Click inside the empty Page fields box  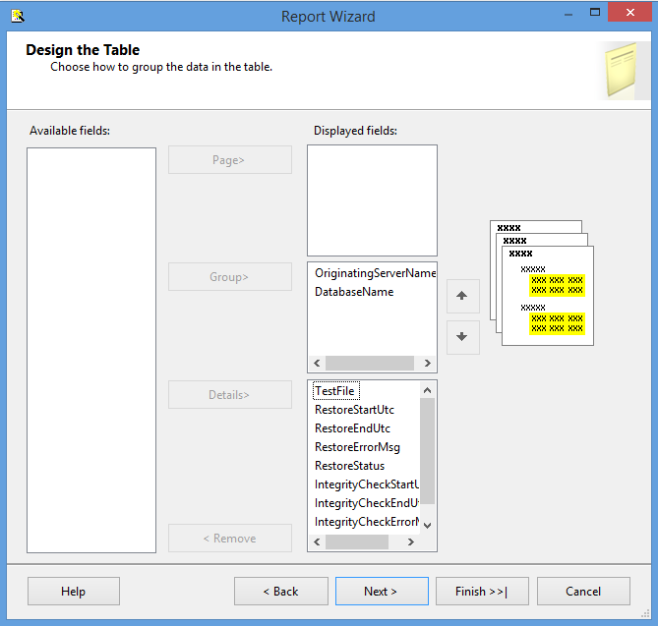point(372,200)
